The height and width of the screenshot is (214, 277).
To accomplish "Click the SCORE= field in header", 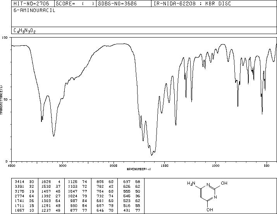I will tap(75, 3).
